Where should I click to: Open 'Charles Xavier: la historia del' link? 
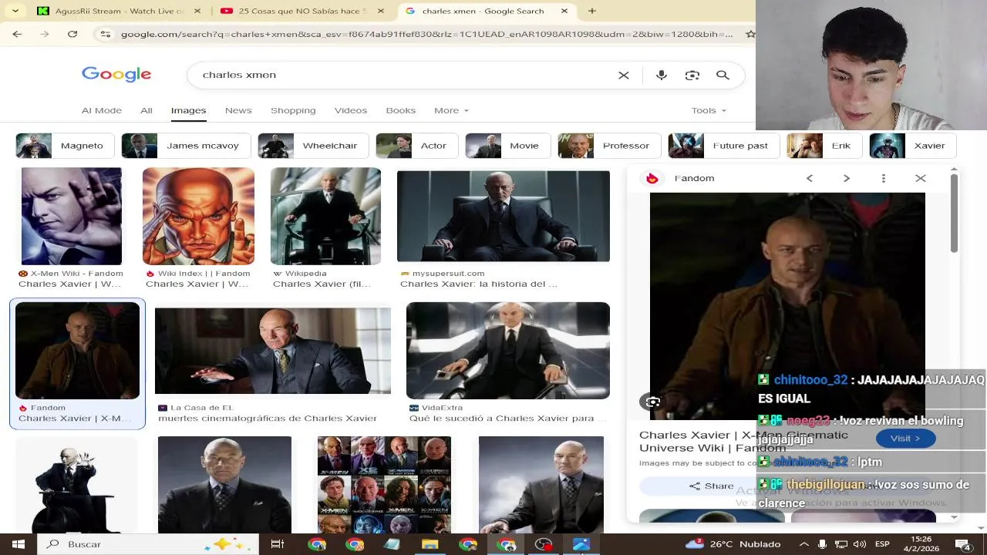(478, 284)
